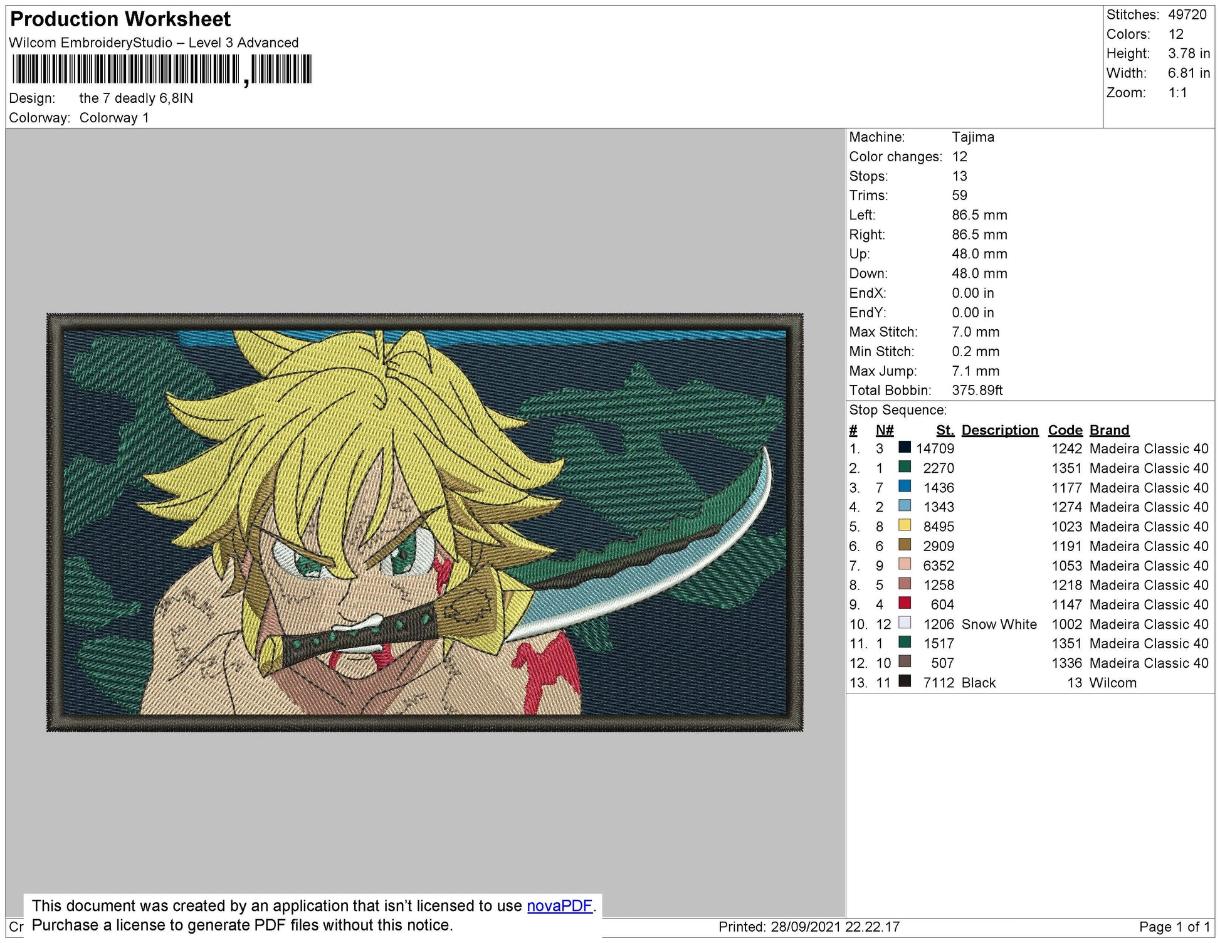
Task: Click the printed date 28/09/2021 22.22.17
Action: [x=836, y=927]
